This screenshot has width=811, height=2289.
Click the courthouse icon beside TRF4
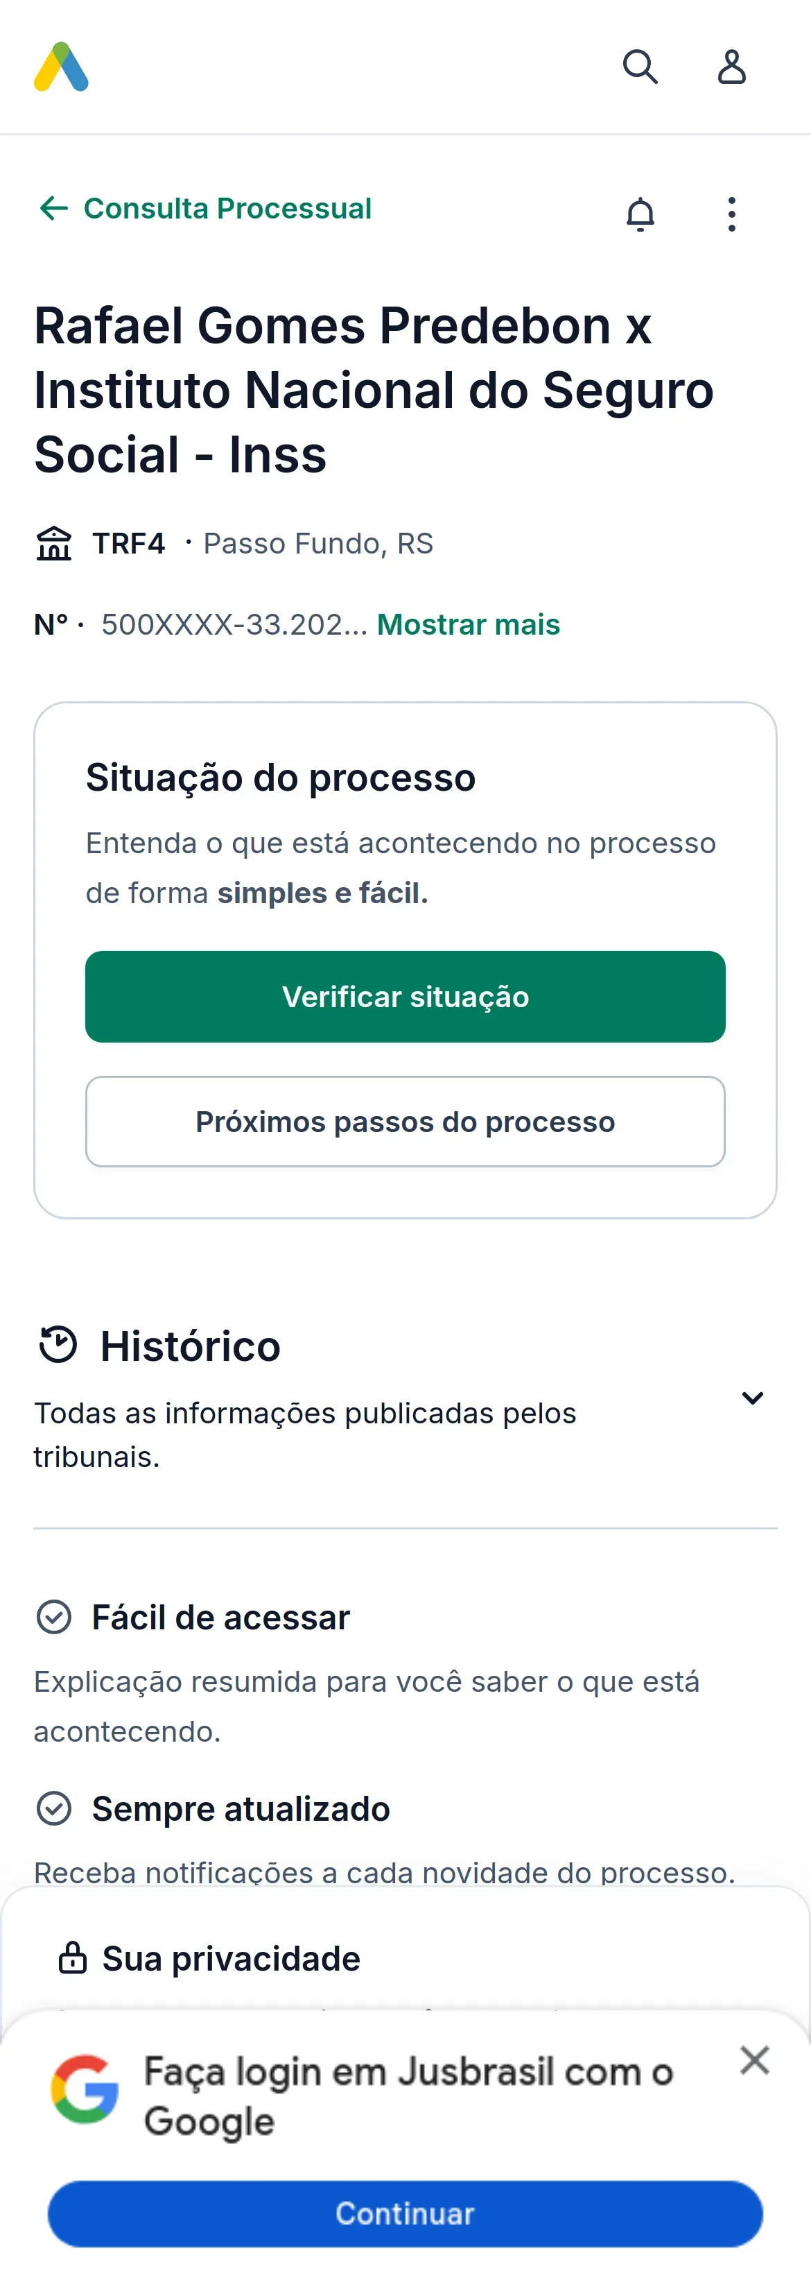click(54, 543)
